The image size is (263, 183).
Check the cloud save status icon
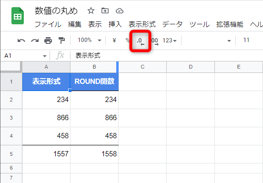tap(120, 11)
